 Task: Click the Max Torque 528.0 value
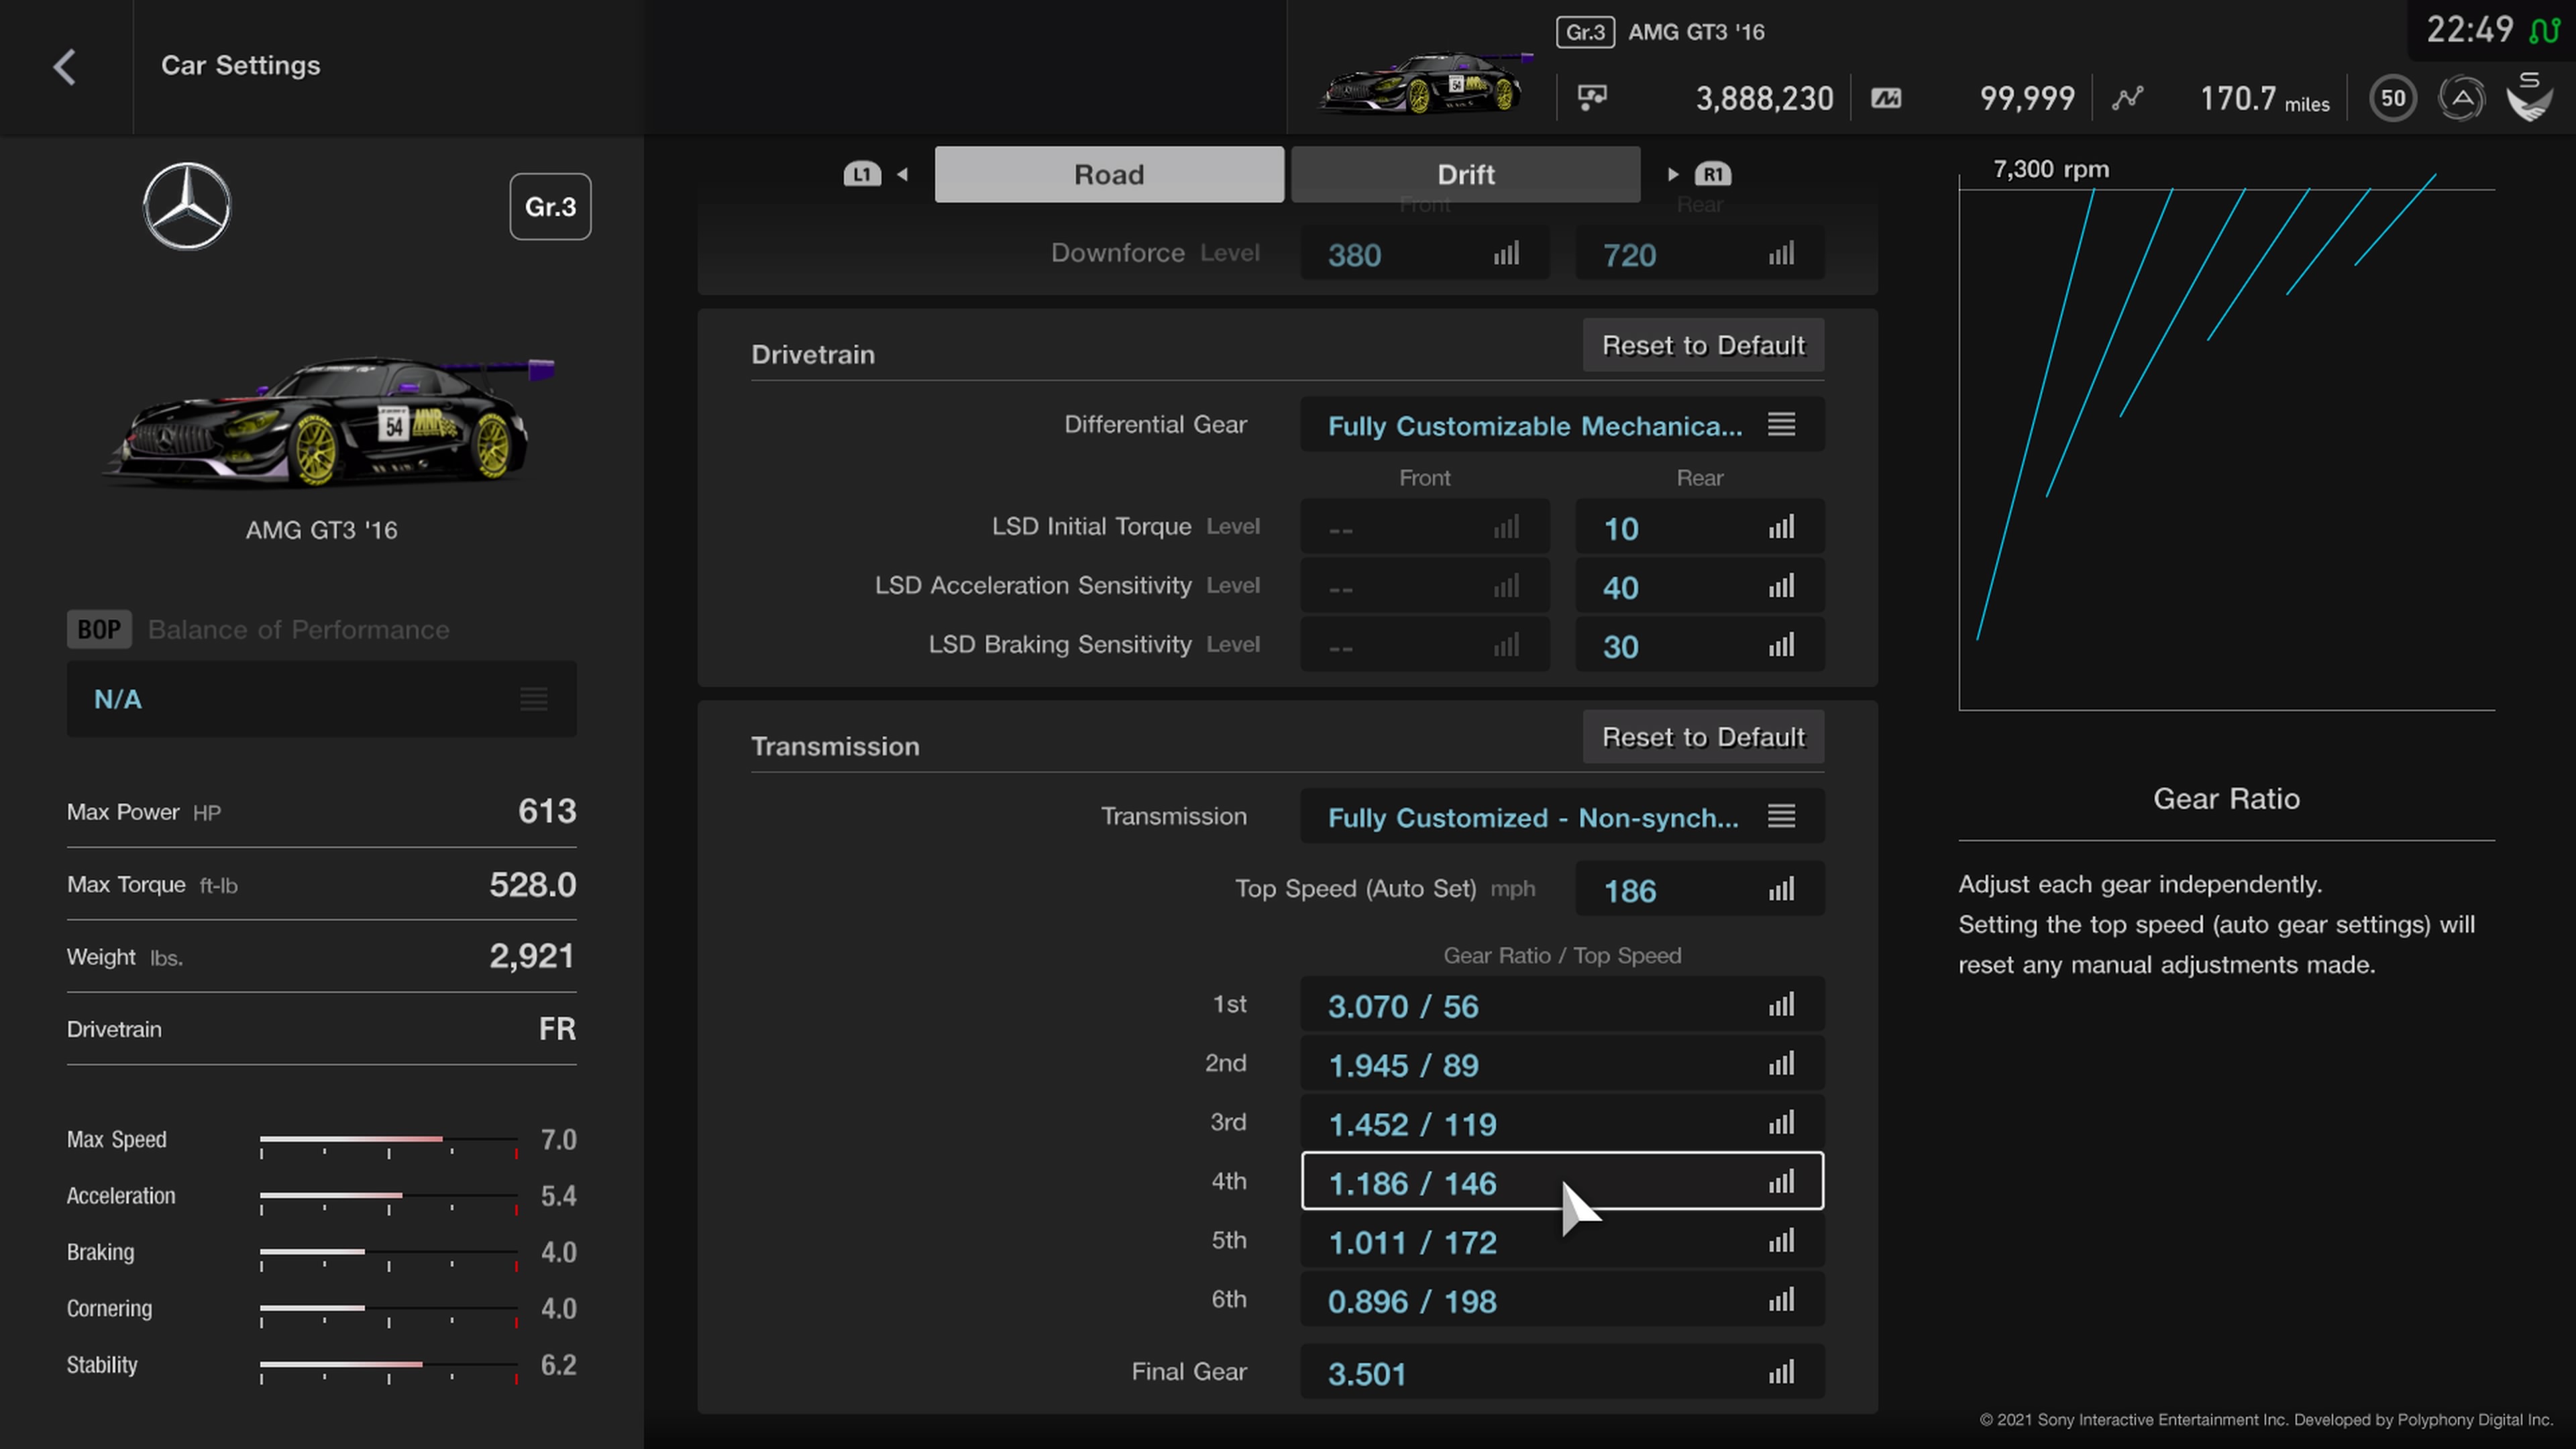pos(532,884)
